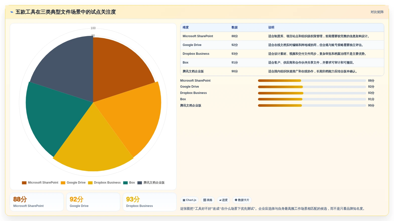
Task: Click the Dropbox description about 设计素材
Action: click(318, 54)
